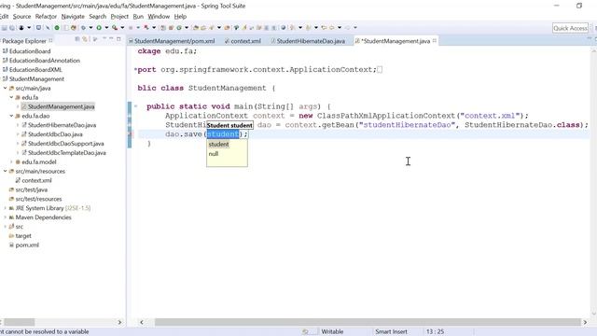Viewport: 597px width, 336px height.
Task: Click 'Smart Insert' in status bar
Action: click(391, 332)
